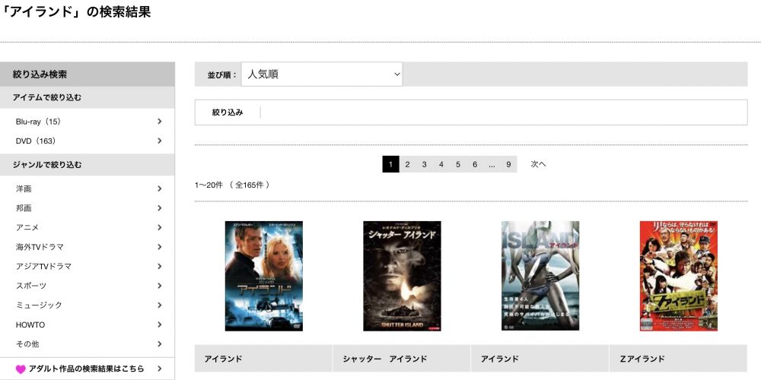Click the 絞り込み検索 sidebar header
This screenshot has width=761, height=380.
88,74
